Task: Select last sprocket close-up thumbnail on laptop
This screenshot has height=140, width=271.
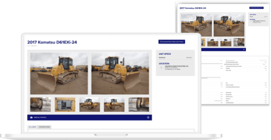Action: point(139,105)
